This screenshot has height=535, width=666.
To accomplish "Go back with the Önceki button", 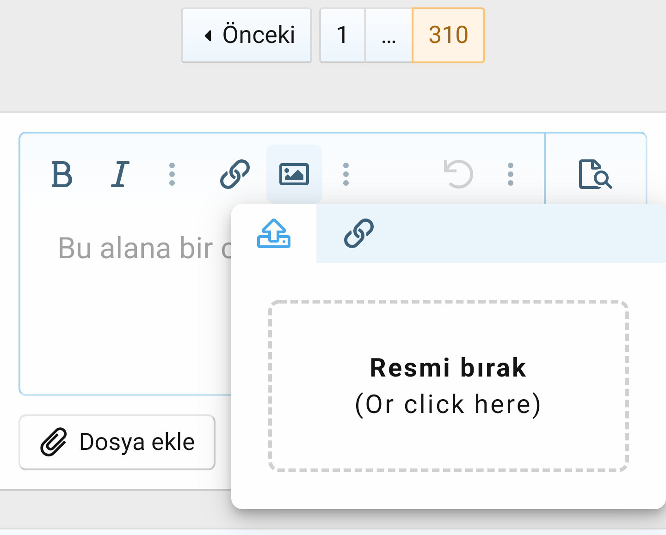I will tap(247, 35).
